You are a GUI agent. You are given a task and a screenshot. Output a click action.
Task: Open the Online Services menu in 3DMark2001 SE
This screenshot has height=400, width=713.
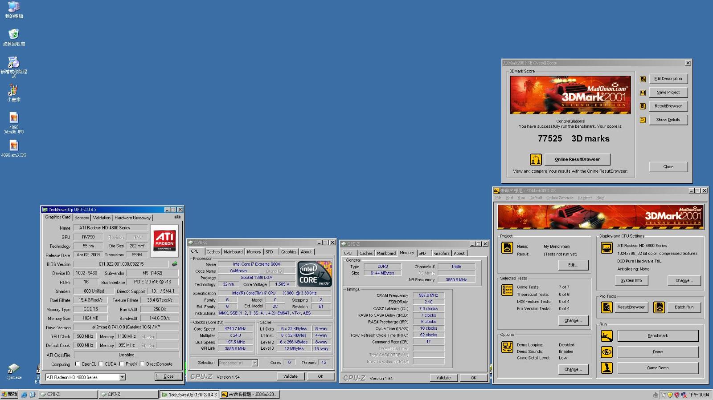coord(560,198)
